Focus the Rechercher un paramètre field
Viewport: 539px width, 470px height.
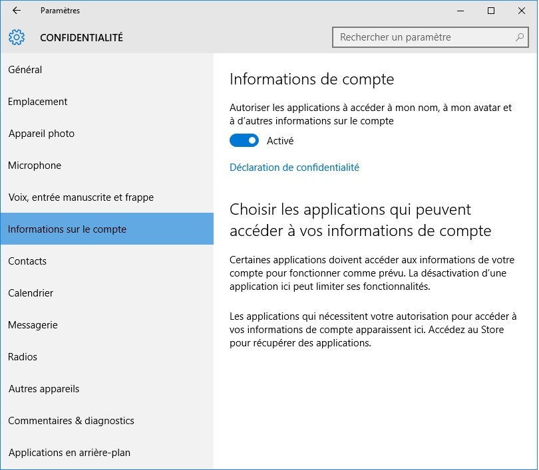(x=431, y=37)
